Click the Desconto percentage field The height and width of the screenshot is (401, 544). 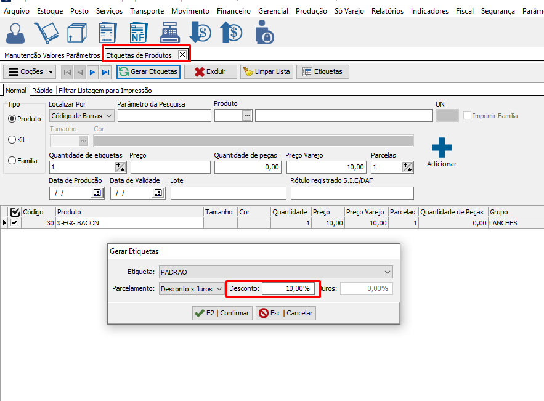click(288, 288)
